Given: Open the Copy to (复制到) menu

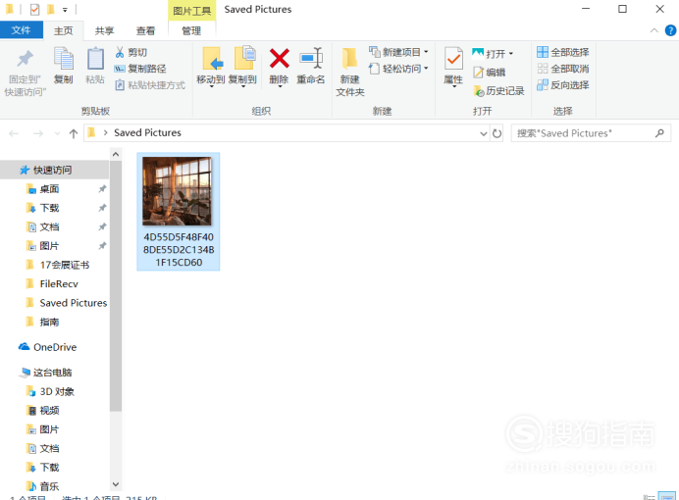Looking at the screenshot, I should click(x=243, y=67).
